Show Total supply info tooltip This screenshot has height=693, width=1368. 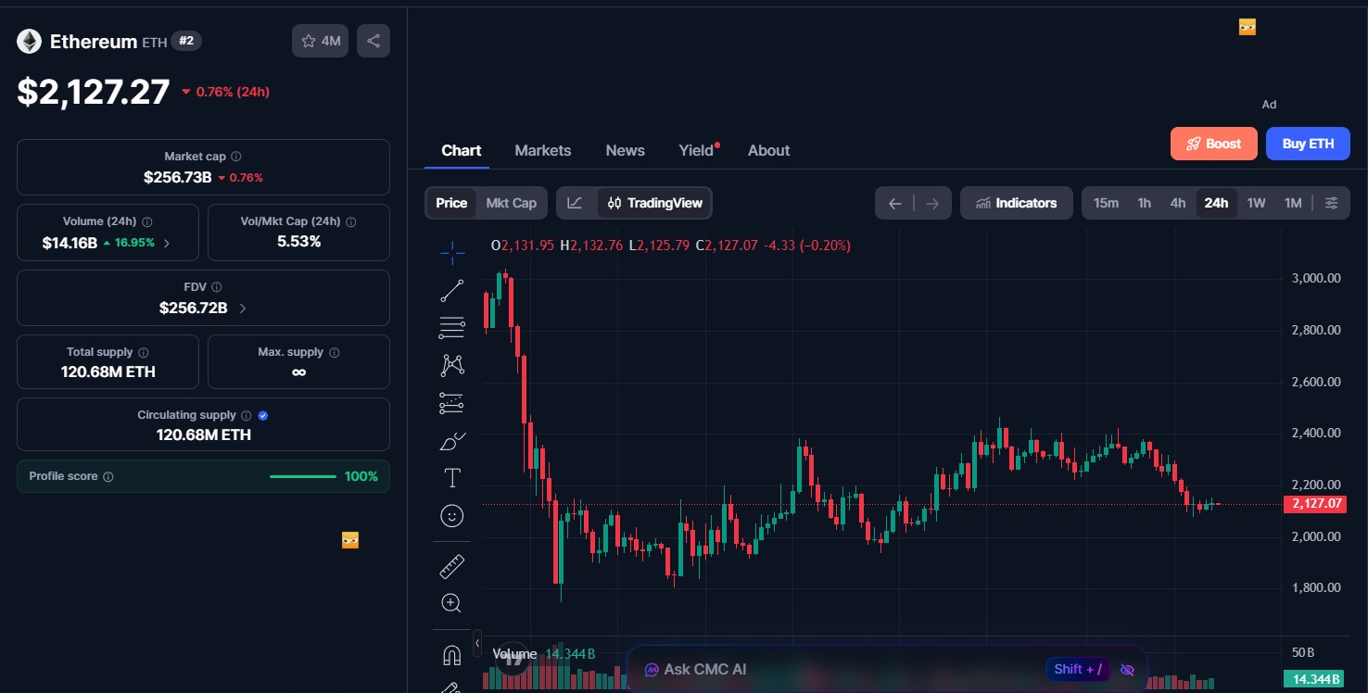tap(144, 352)
